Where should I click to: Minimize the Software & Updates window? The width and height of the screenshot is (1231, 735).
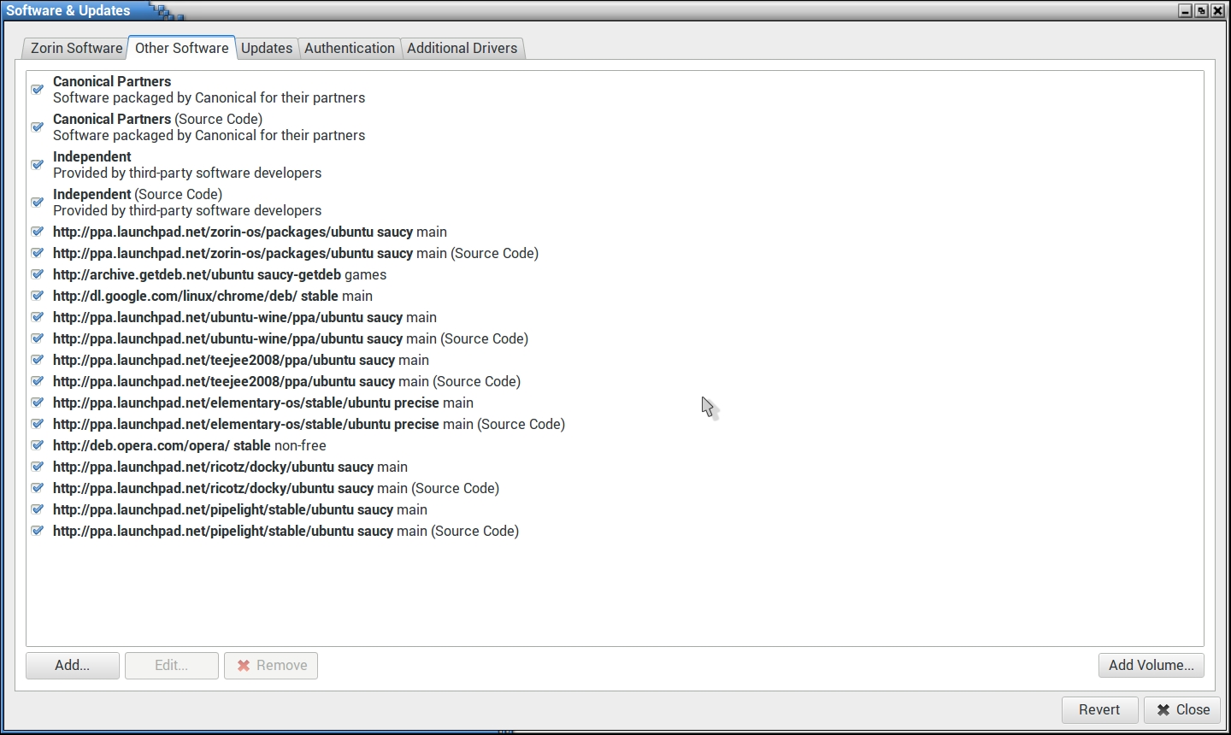click(1185, 11)
